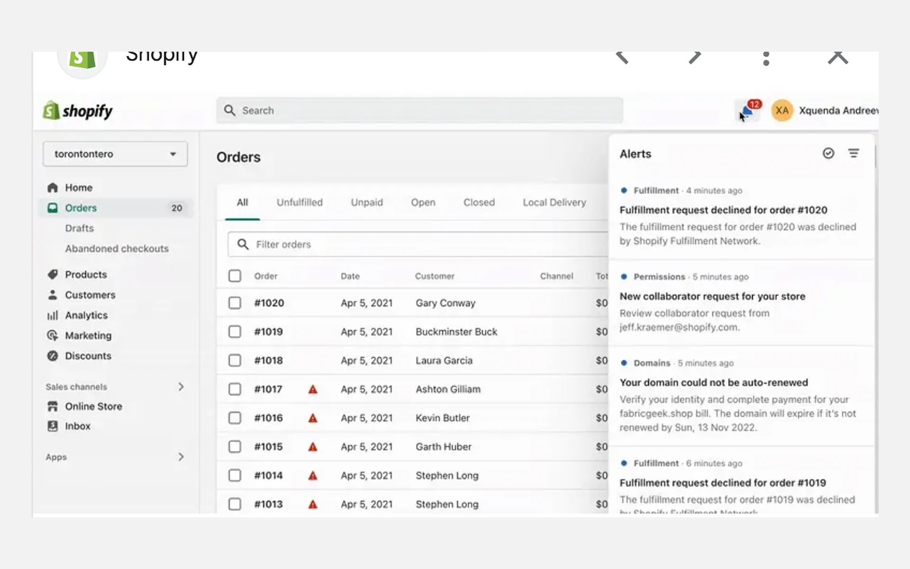Click warning triangle on order #1014

pos(313,476)
